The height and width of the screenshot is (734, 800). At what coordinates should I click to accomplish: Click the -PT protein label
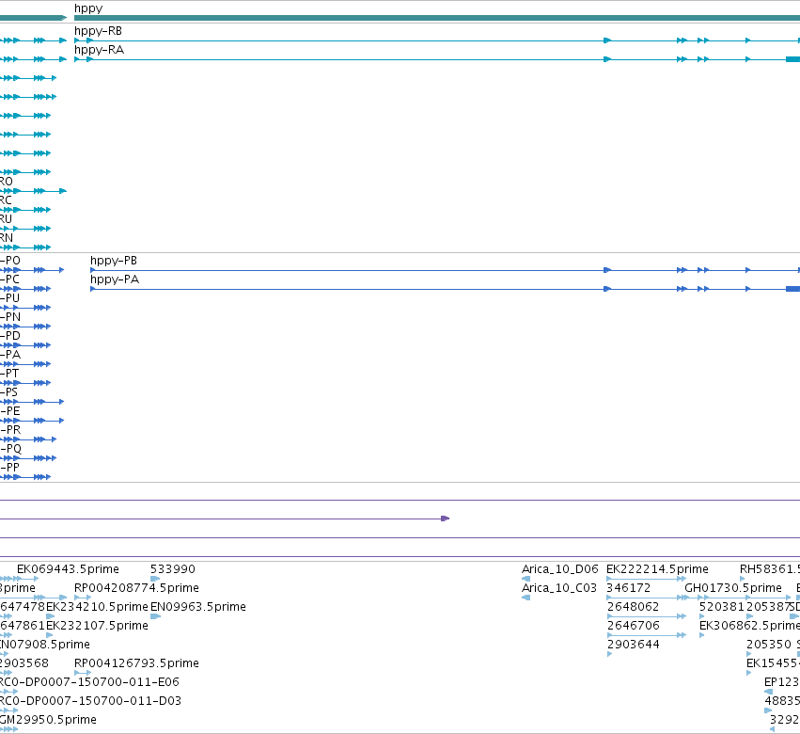click(x=9, y=374)
